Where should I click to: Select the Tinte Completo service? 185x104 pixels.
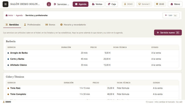pos(18,94)
